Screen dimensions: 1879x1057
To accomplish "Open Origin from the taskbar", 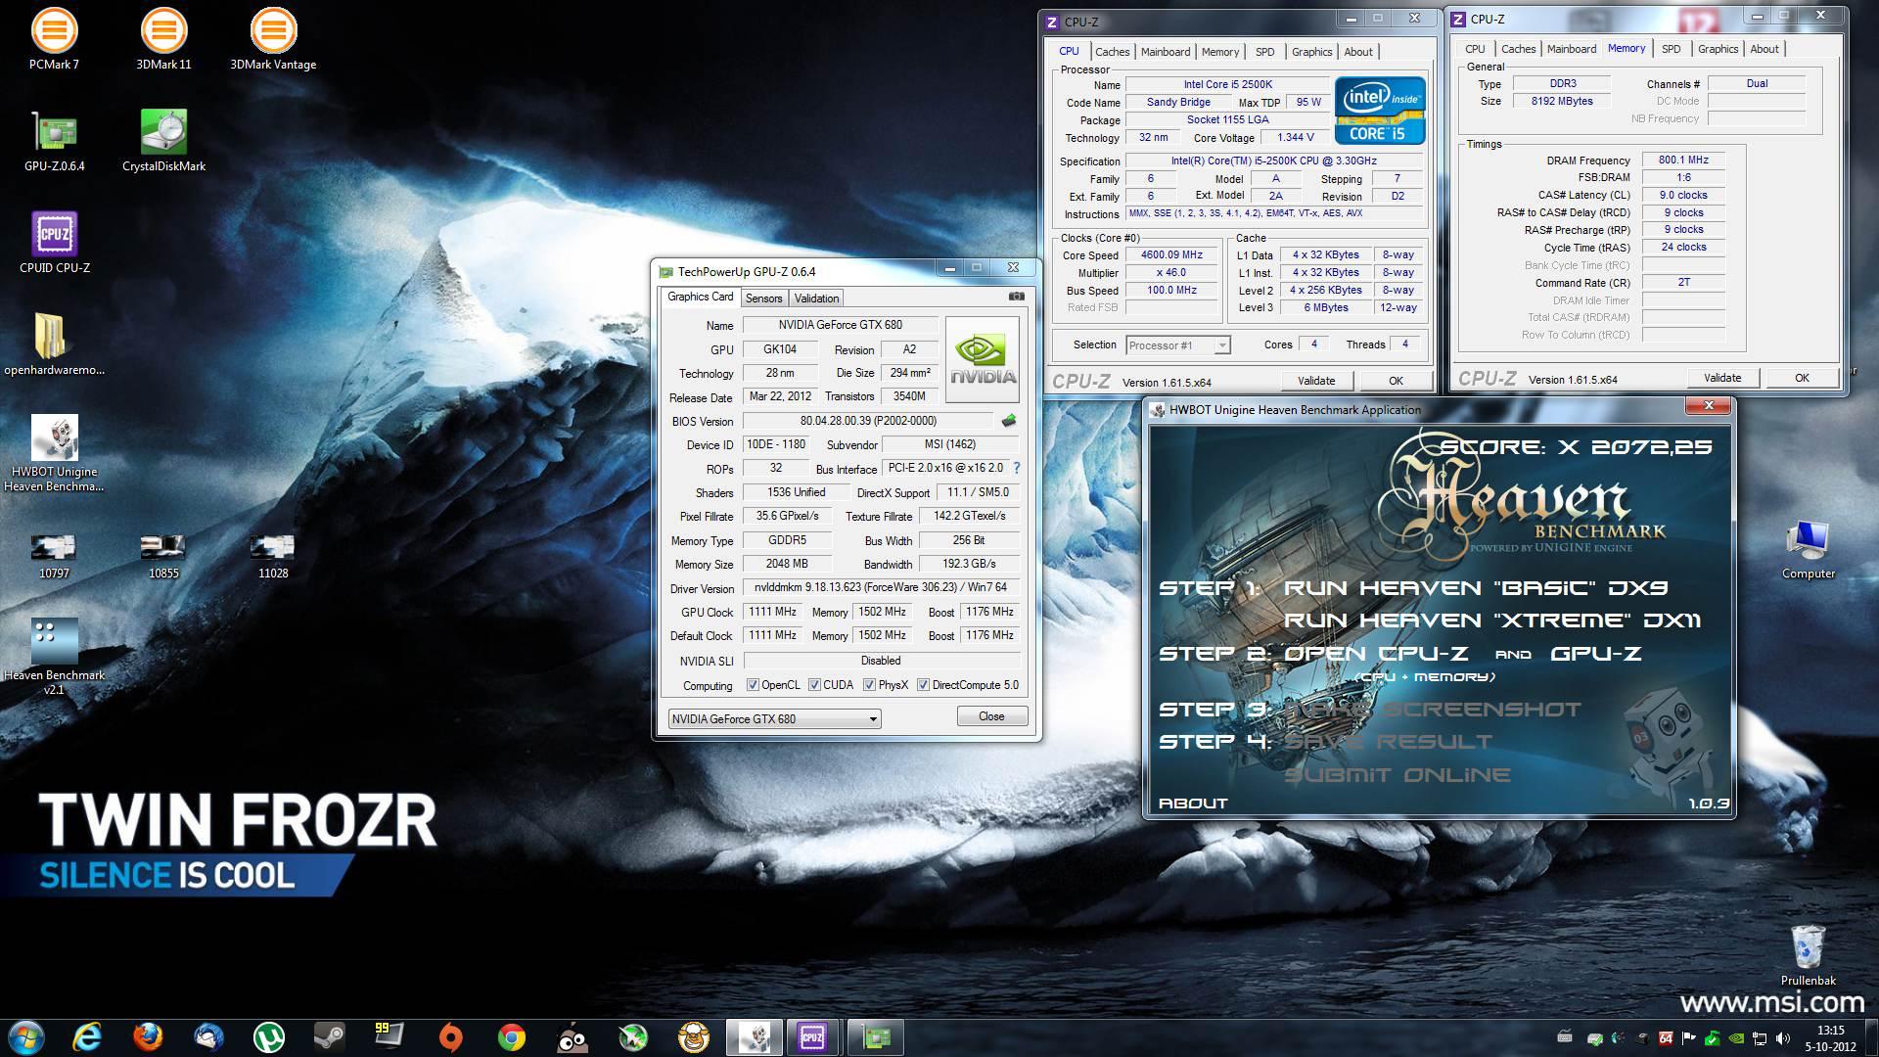I will [450, 1036].
